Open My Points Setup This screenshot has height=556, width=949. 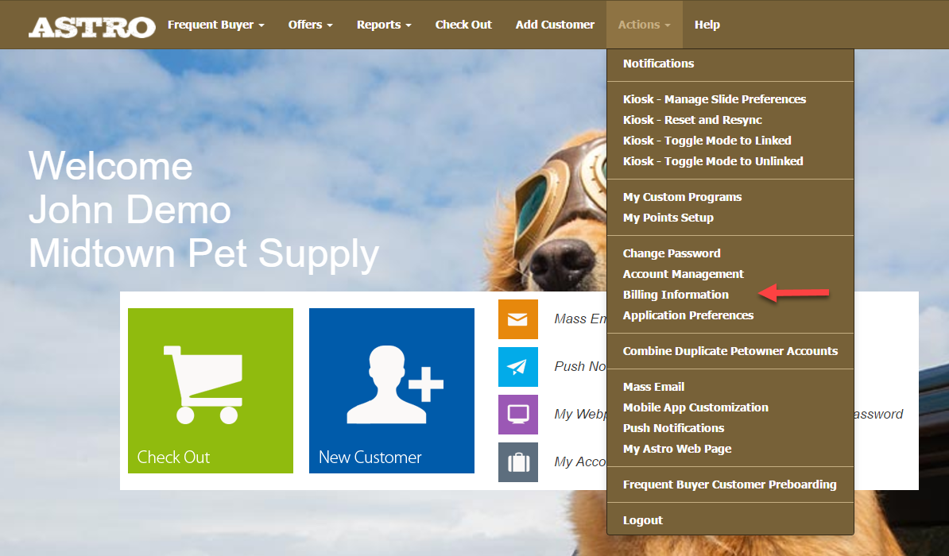pyautogui.click(x=668, y=217)
